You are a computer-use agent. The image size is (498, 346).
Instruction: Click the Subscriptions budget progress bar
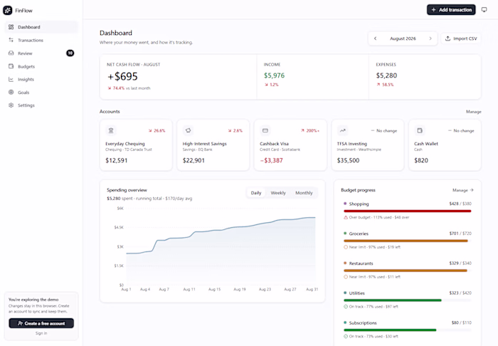coord(408,330)
